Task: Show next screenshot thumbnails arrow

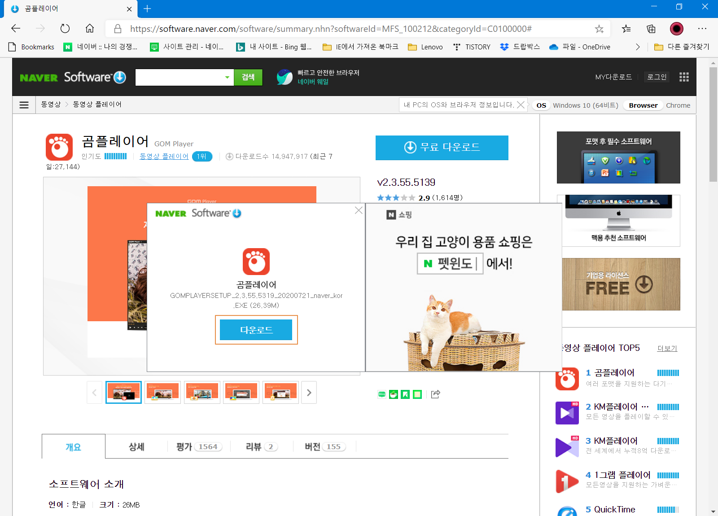Action: point(309,393)
